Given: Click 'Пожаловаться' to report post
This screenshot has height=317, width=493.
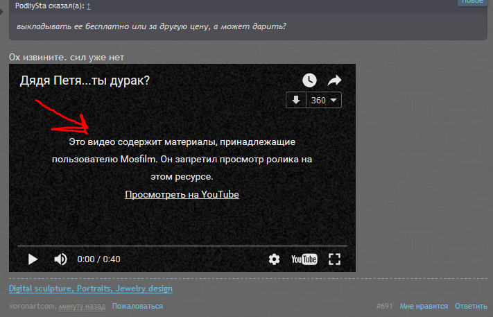Looking at the screenshot, I should (x=137, y=307).
